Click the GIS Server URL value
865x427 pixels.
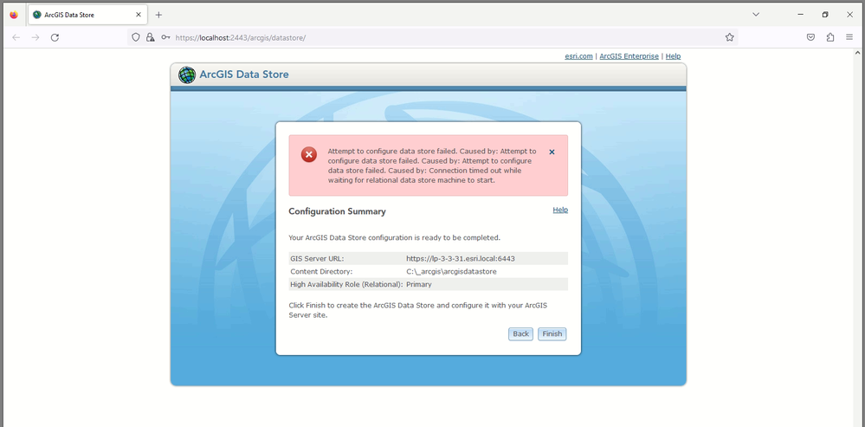[461, 258]
